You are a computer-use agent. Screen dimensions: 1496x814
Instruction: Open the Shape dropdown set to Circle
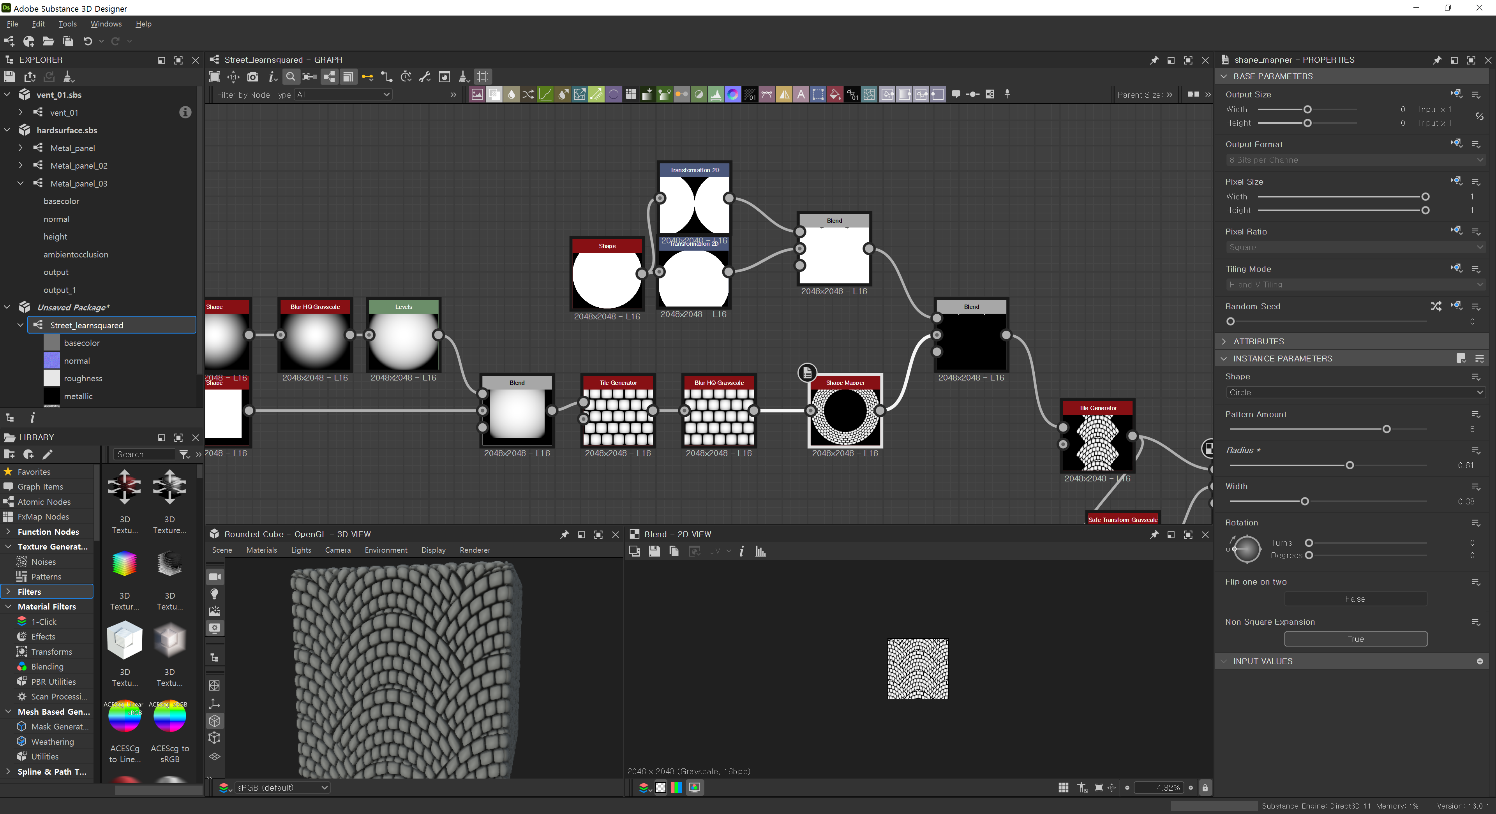pos(1355,393)
